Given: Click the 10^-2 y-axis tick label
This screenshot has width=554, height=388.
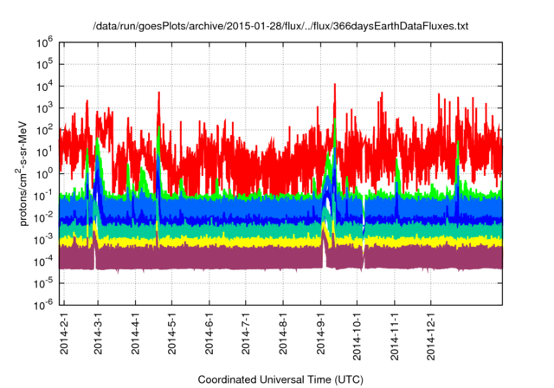Looking at the screenshot, I should coord(43,218).
